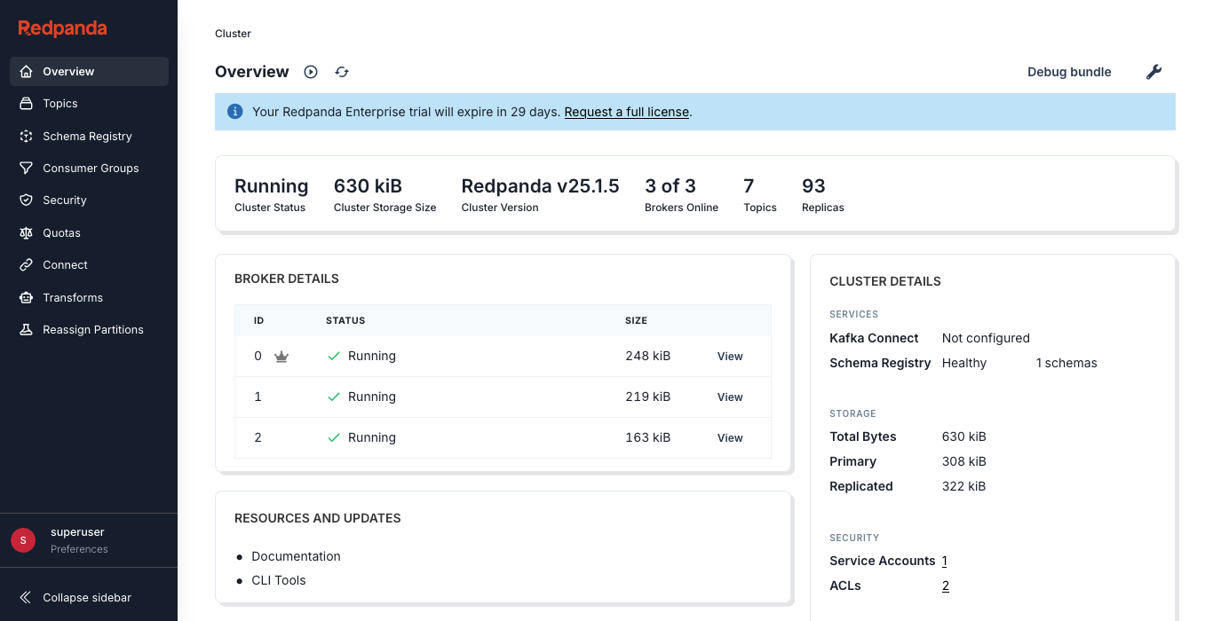Click the Request a full license link
Viewport: 1213px width, 621px height.
pos(626,112)
